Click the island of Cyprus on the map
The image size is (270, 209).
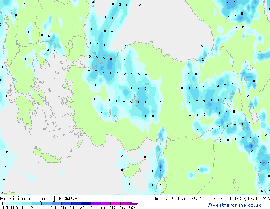[132, 170]
